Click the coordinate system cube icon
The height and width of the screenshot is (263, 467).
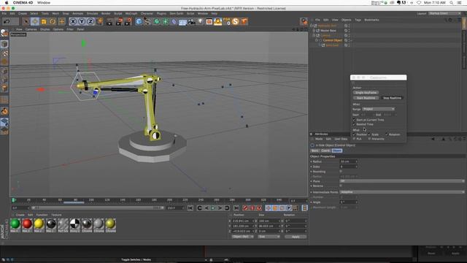tap(99, 21)
